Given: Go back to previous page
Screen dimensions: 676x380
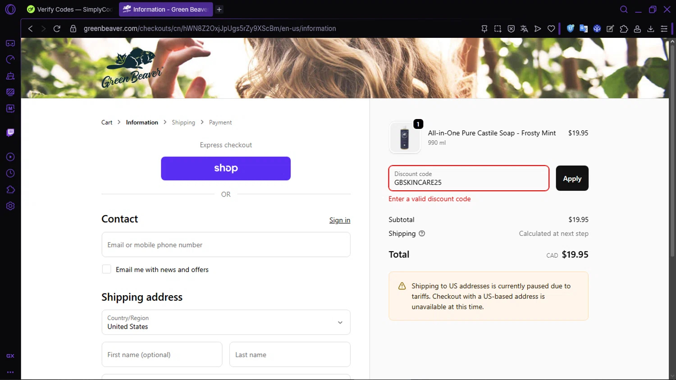Looking at the screenshot, I should [x=31, y=28].
